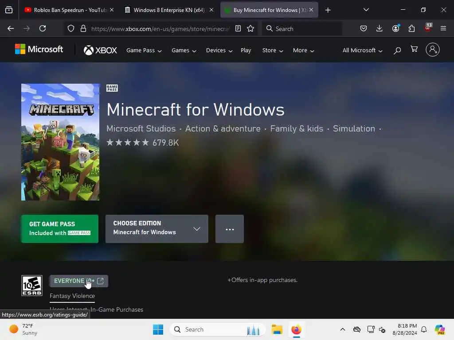This screenshot has width=454, height=340.
Task: Click In-Game Purchases text
Action: pos(117,309)
